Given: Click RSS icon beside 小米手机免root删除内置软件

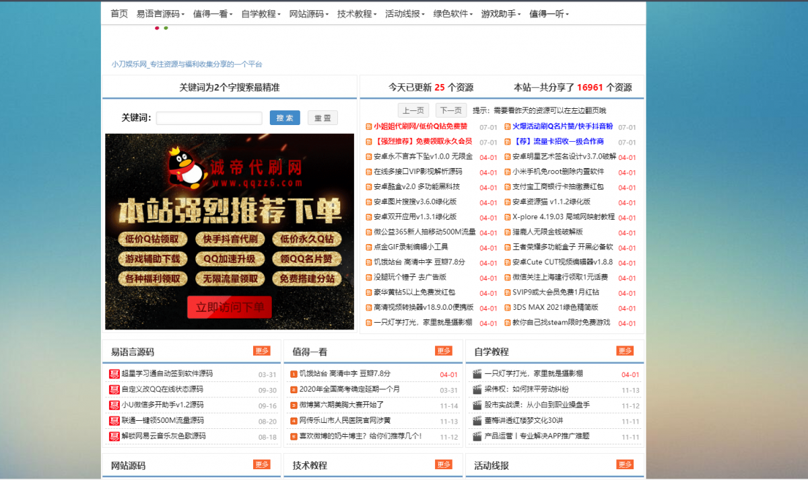Looking at the screenshot, I should point(507,171).
